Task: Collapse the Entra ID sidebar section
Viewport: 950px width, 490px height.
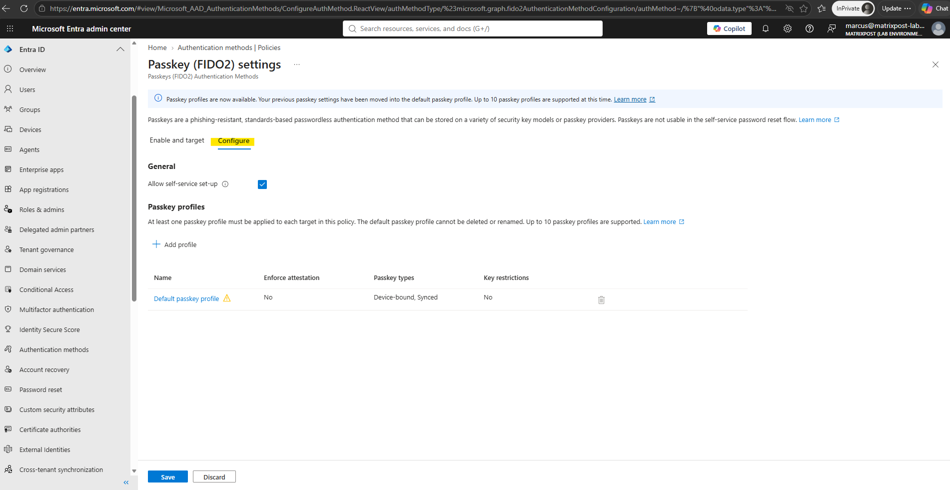Action: coord(120,49)
